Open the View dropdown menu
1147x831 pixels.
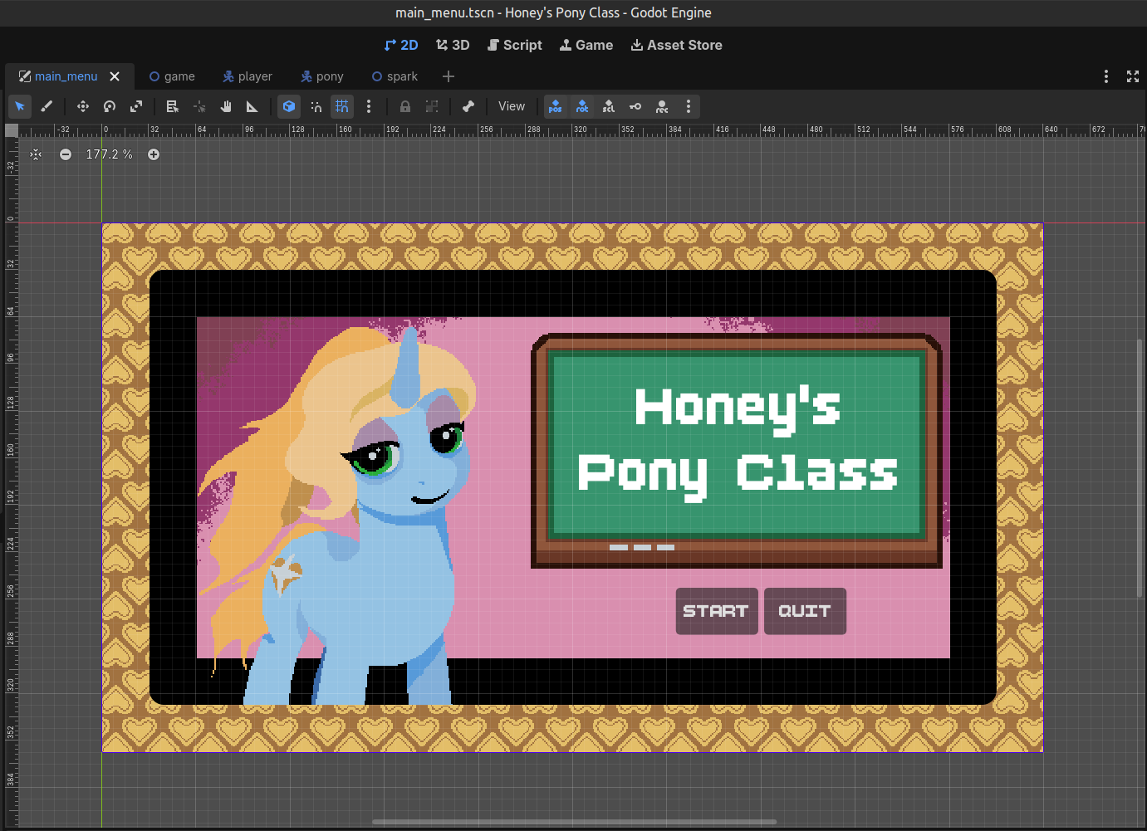coord(512,106)
